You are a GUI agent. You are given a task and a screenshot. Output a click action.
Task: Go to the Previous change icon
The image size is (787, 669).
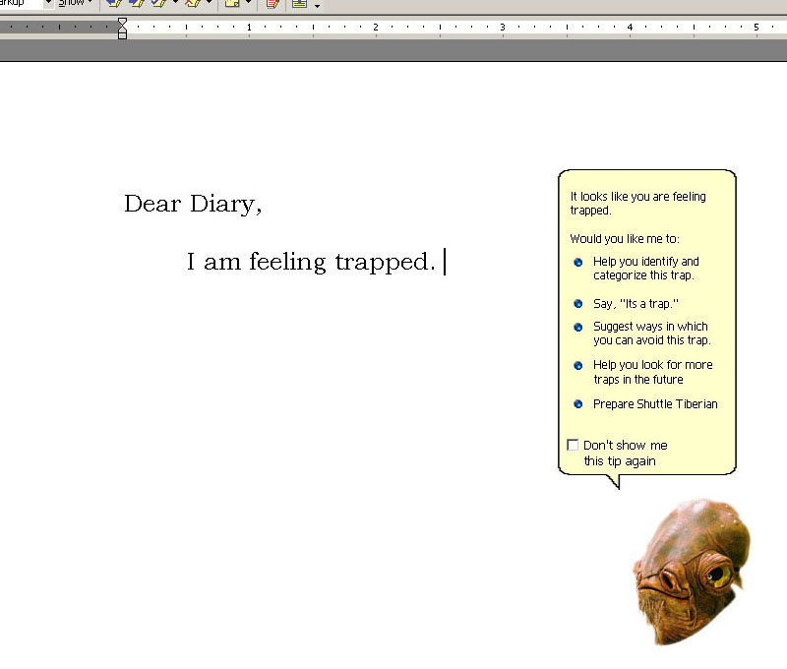click(114, 4)
